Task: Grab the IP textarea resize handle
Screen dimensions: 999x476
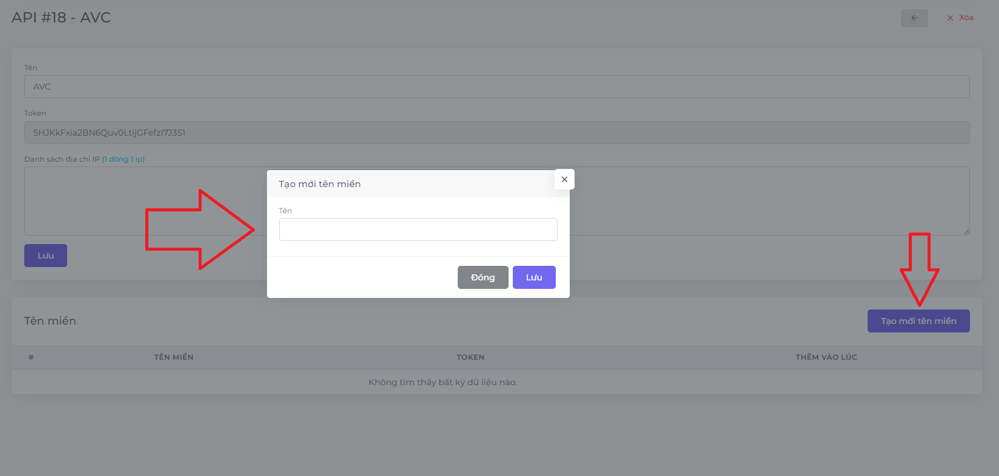Action: tap(966, 231)
